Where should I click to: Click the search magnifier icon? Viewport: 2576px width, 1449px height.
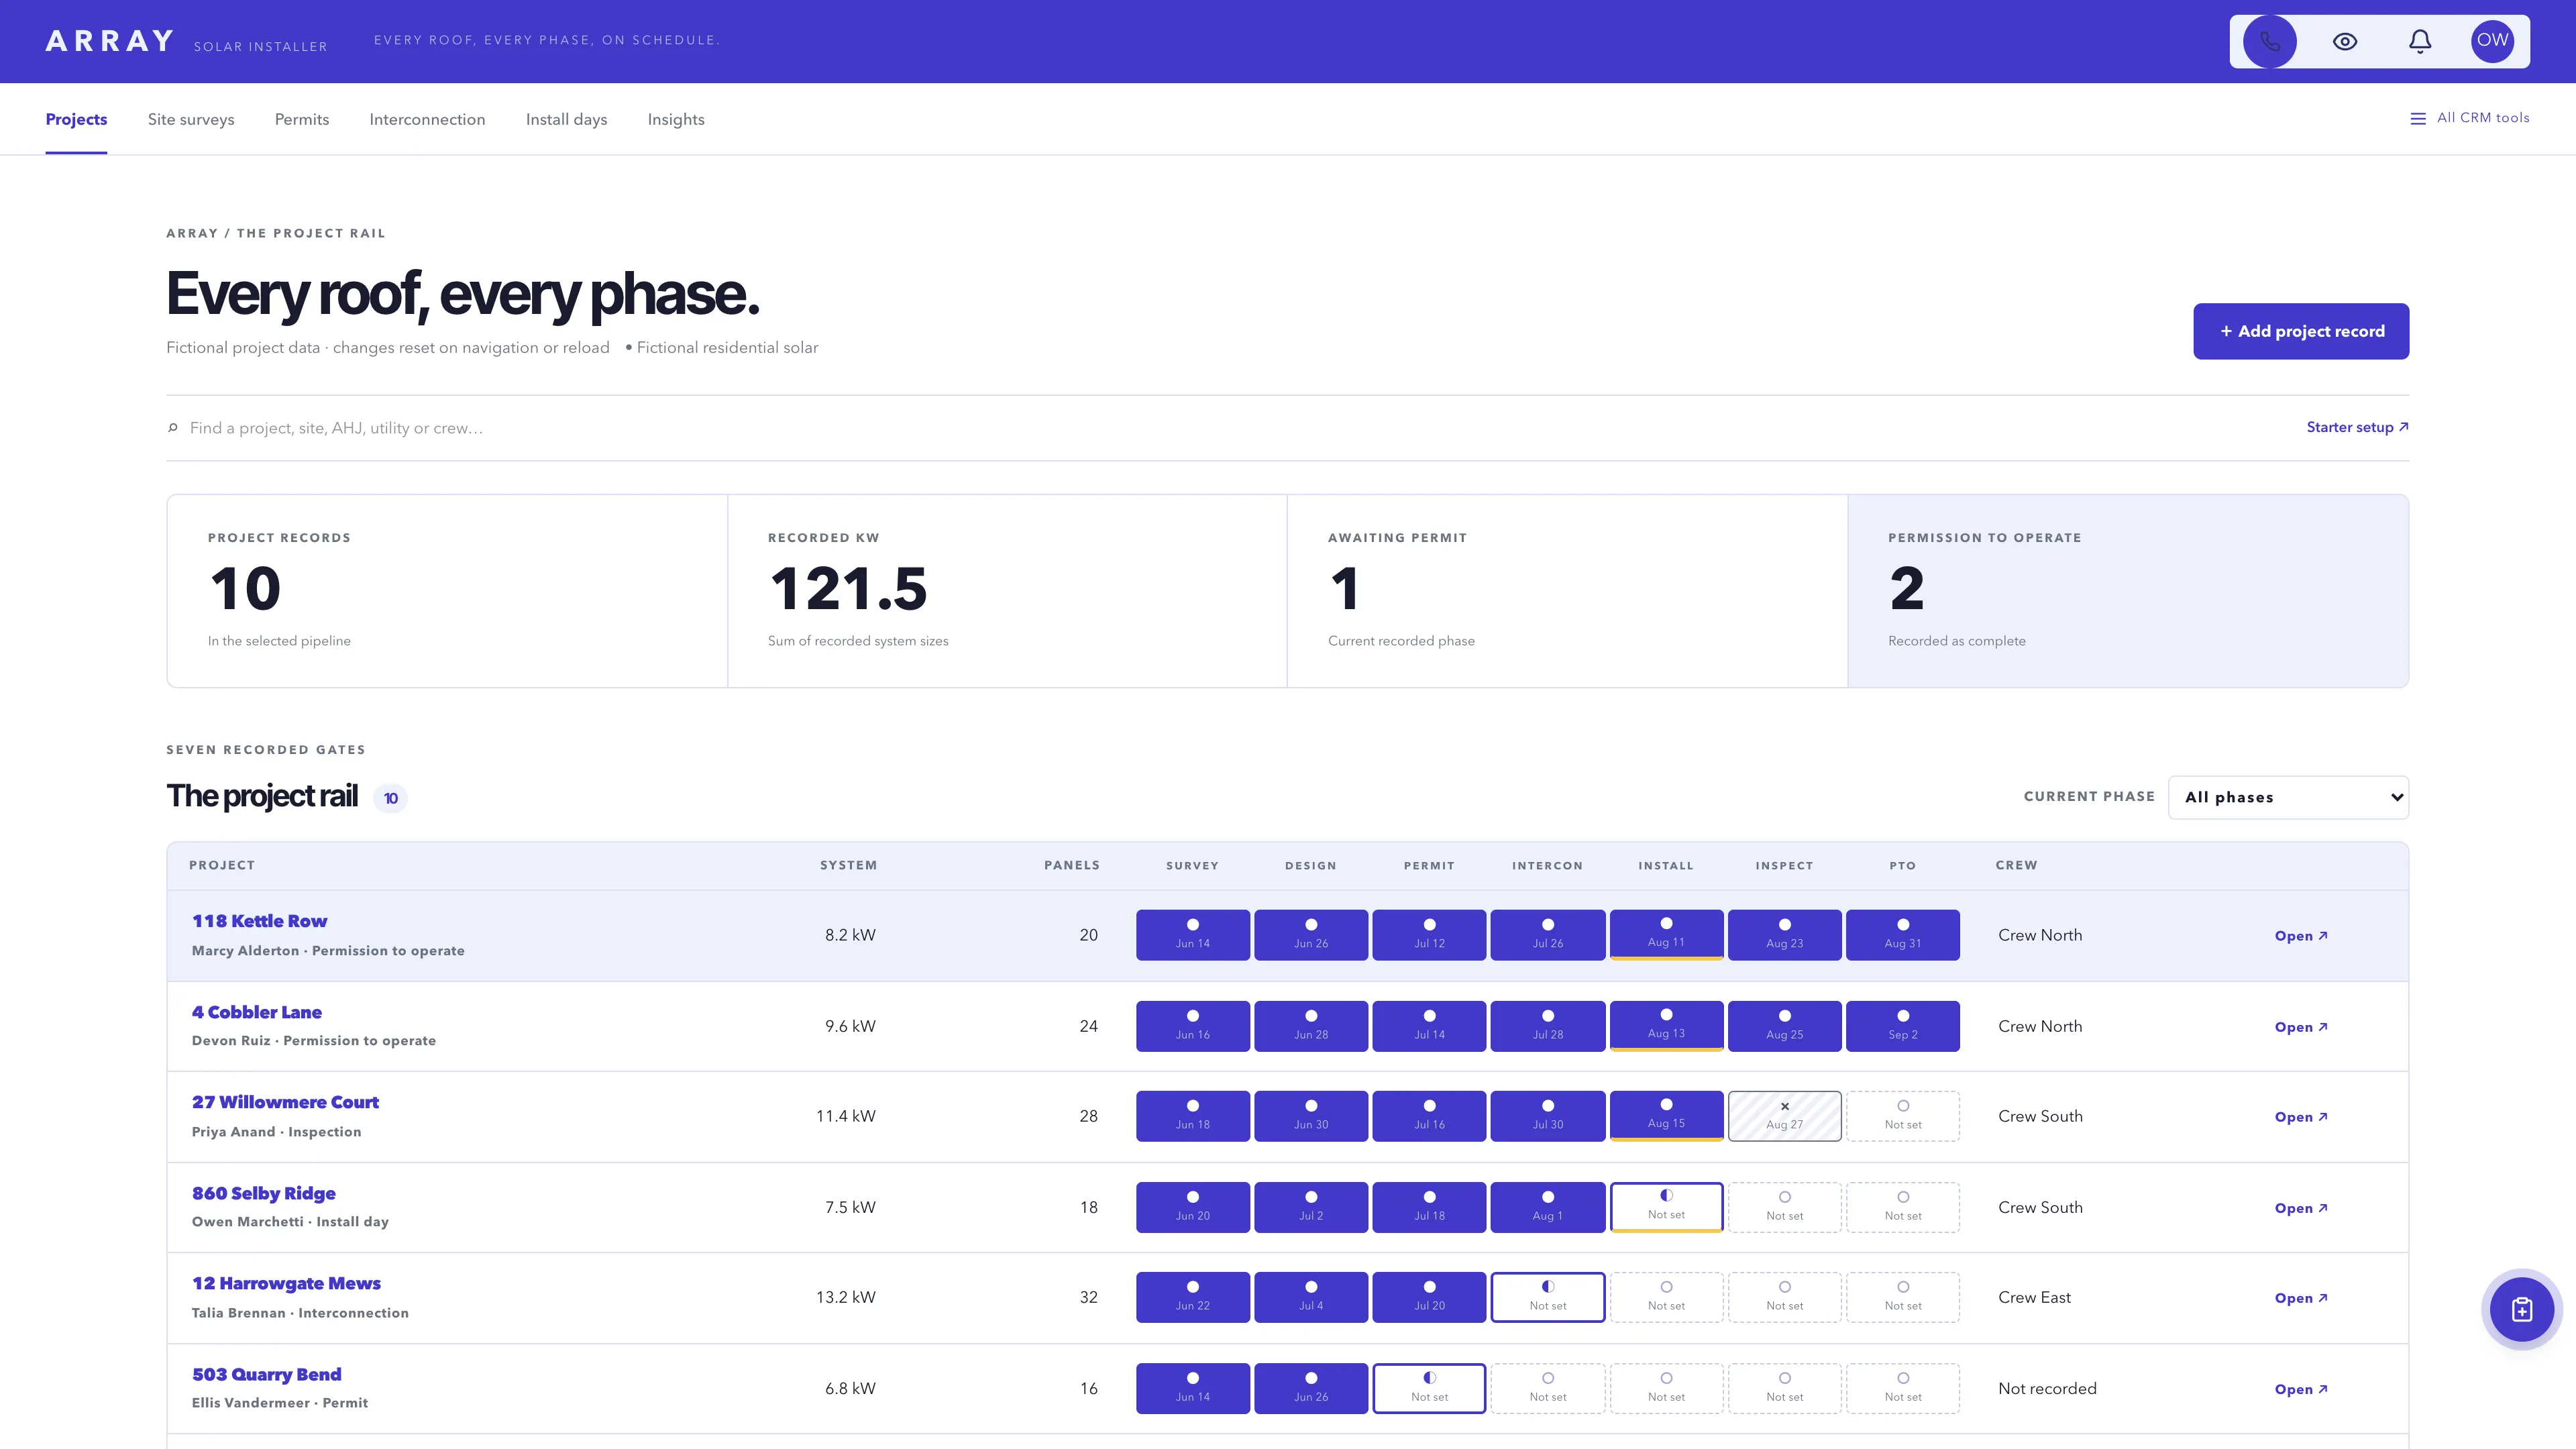coord(173,428)
